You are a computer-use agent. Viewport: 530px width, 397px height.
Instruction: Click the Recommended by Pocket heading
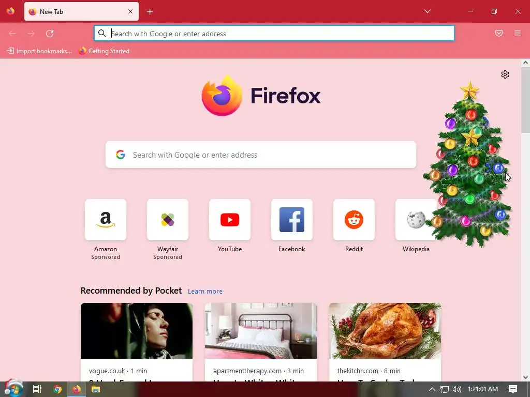click(x=131, y=291)
